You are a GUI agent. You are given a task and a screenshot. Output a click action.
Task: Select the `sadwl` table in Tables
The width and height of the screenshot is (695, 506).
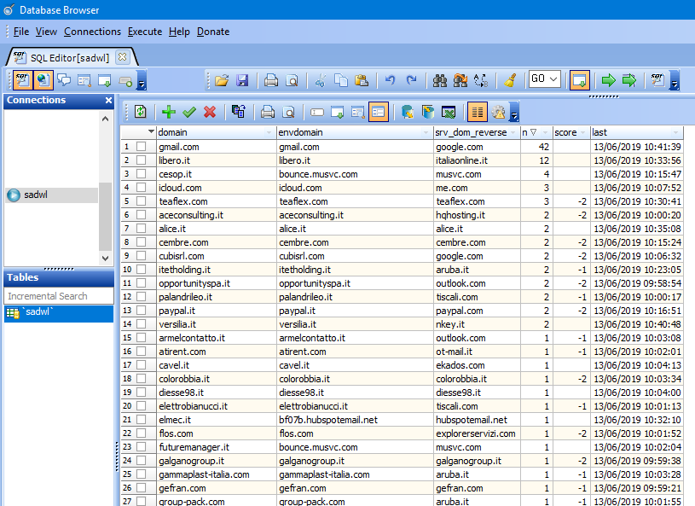coord(59,312)
